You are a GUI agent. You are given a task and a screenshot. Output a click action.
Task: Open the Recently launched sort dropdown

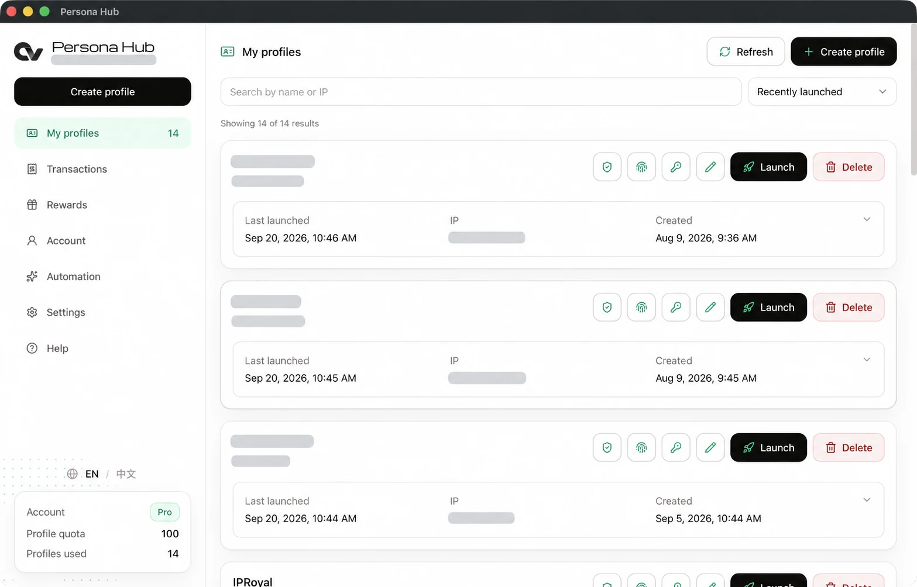point(822,92)
